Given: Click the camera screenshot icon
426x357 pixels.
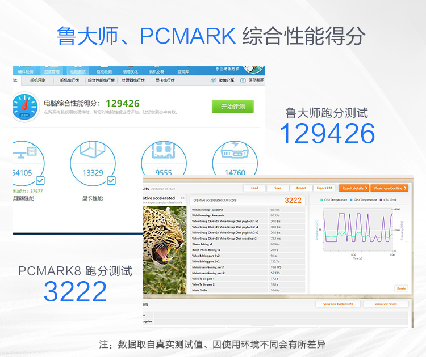Looking at the screenshot, I should (x=243, y=80).
